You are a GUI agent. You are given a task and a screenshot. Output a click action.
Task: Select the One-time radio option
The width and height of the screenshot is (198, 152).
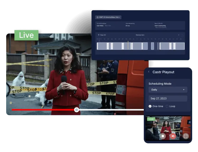click(150, 106)
